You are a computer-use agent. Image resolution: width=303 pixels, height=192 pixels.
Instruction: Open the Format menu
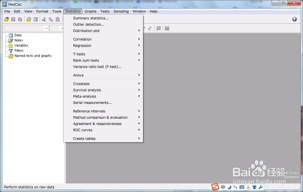tap(42, 11)
